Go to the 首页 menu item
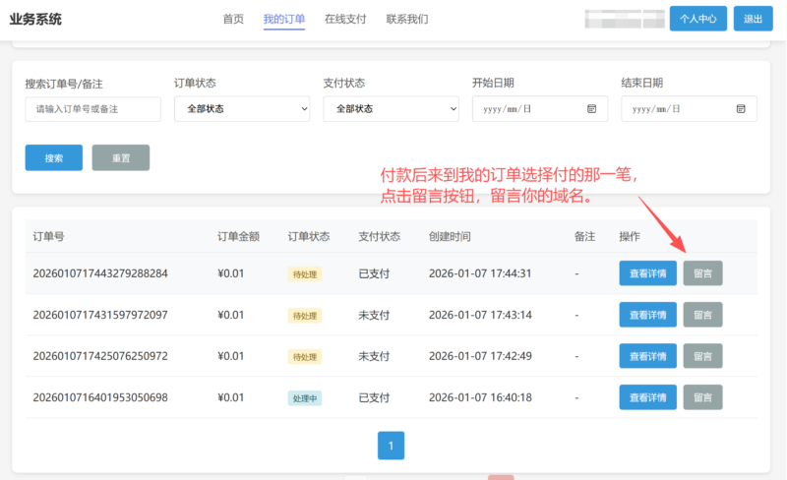 [233, 19]
